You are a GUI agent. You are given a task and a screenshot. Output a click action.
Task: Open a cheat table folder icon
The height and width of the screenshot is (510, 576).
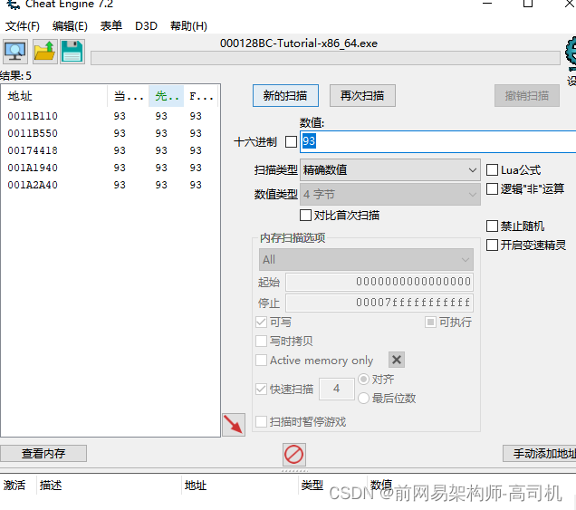(44, 52)
